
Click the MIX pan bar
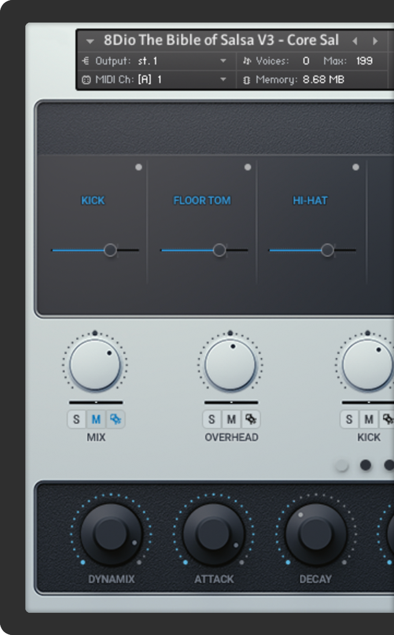(96, 403)
